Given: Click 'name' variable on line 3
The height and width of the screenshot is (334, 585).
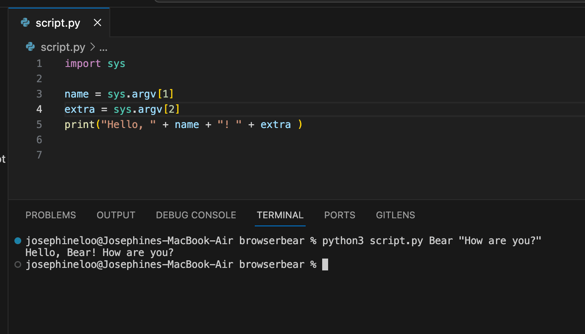Looking at the screenshot, I should pyautogui.click(x=77, y=94).
